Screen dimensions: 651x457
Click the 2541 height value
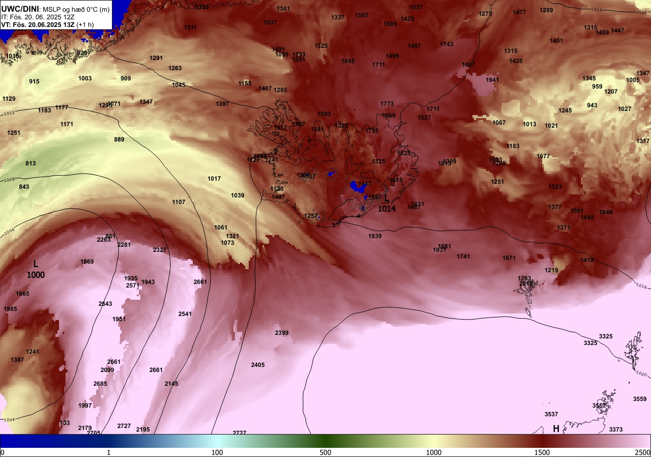tap(185, 314)
